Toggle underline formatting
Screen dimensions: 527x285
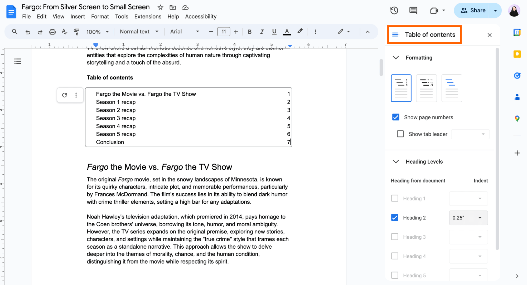click(274, 32)
